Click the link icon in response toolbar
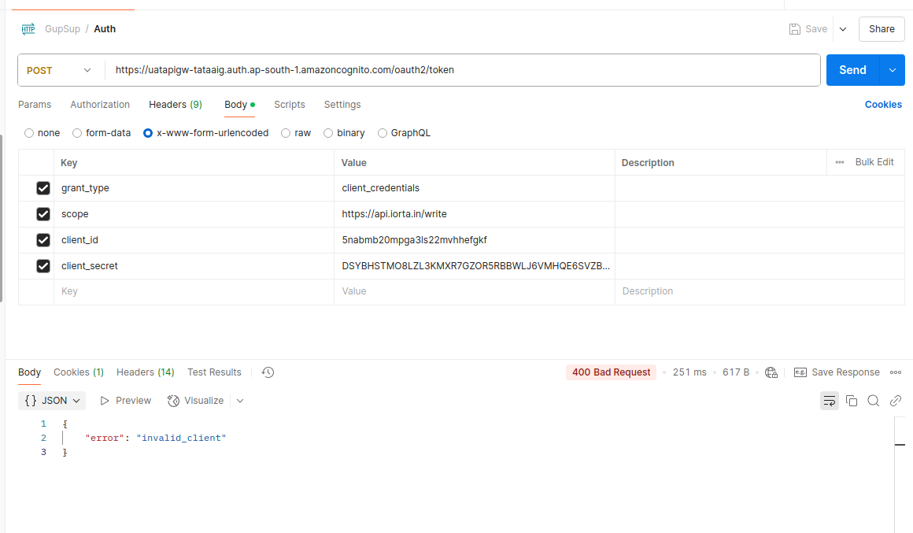The width and height of the screenshot is (913, 533). click(x=896, y=401)
